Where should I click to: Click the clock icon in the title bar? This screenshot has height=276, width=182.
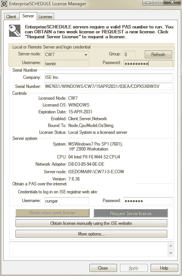[x=4, y=4]
